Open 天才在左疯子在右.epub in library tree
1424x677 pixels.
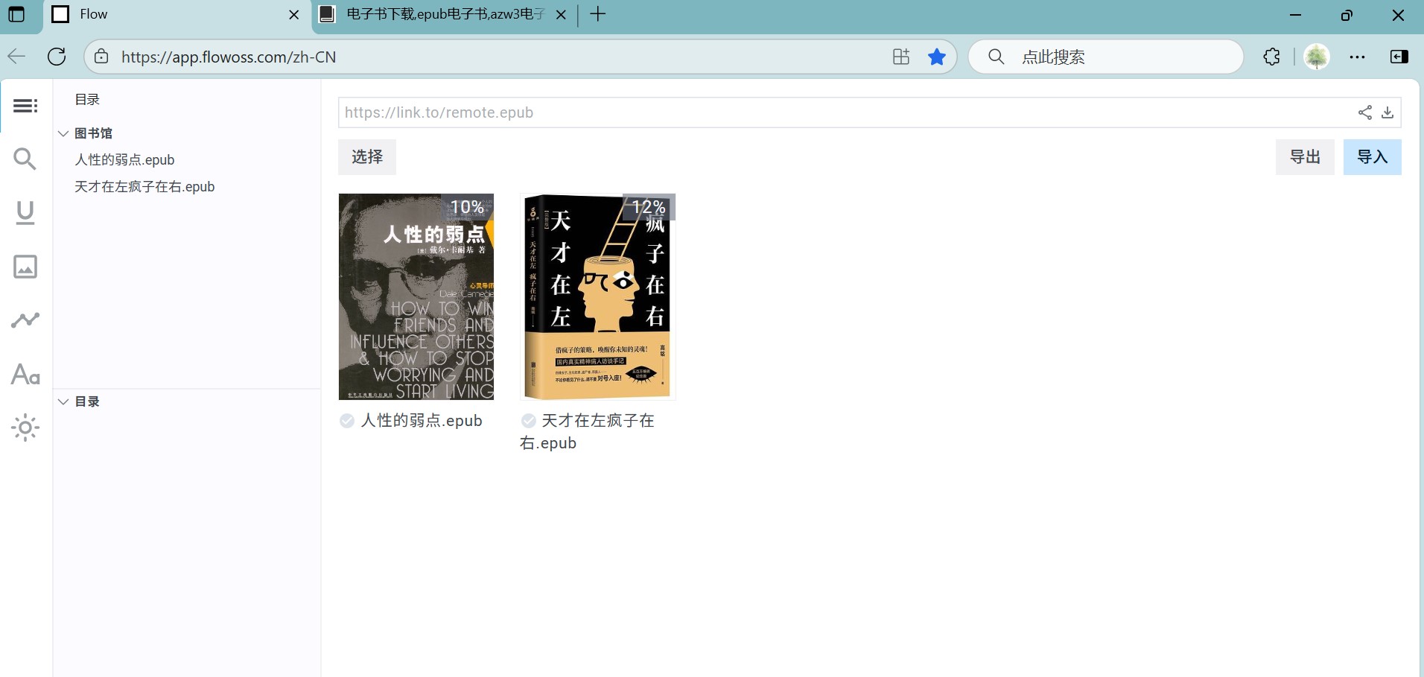(x=144, y=187)
